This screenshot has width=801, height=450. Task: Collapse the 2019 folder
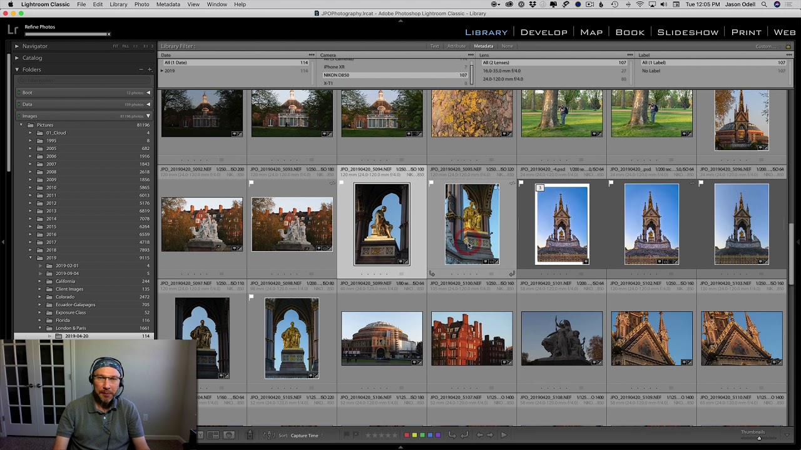pos(30,257)
